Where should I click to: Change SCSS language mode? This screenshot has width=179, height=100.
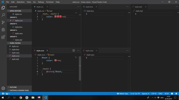coord(167,94)
